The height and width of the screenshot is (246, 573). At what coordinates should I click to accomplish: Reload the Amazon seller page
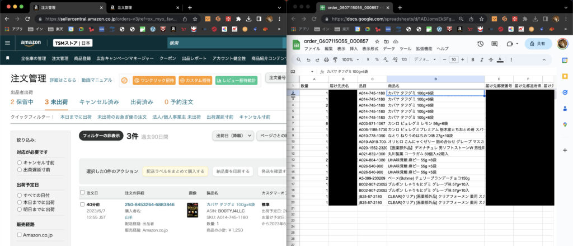(27, 18)
